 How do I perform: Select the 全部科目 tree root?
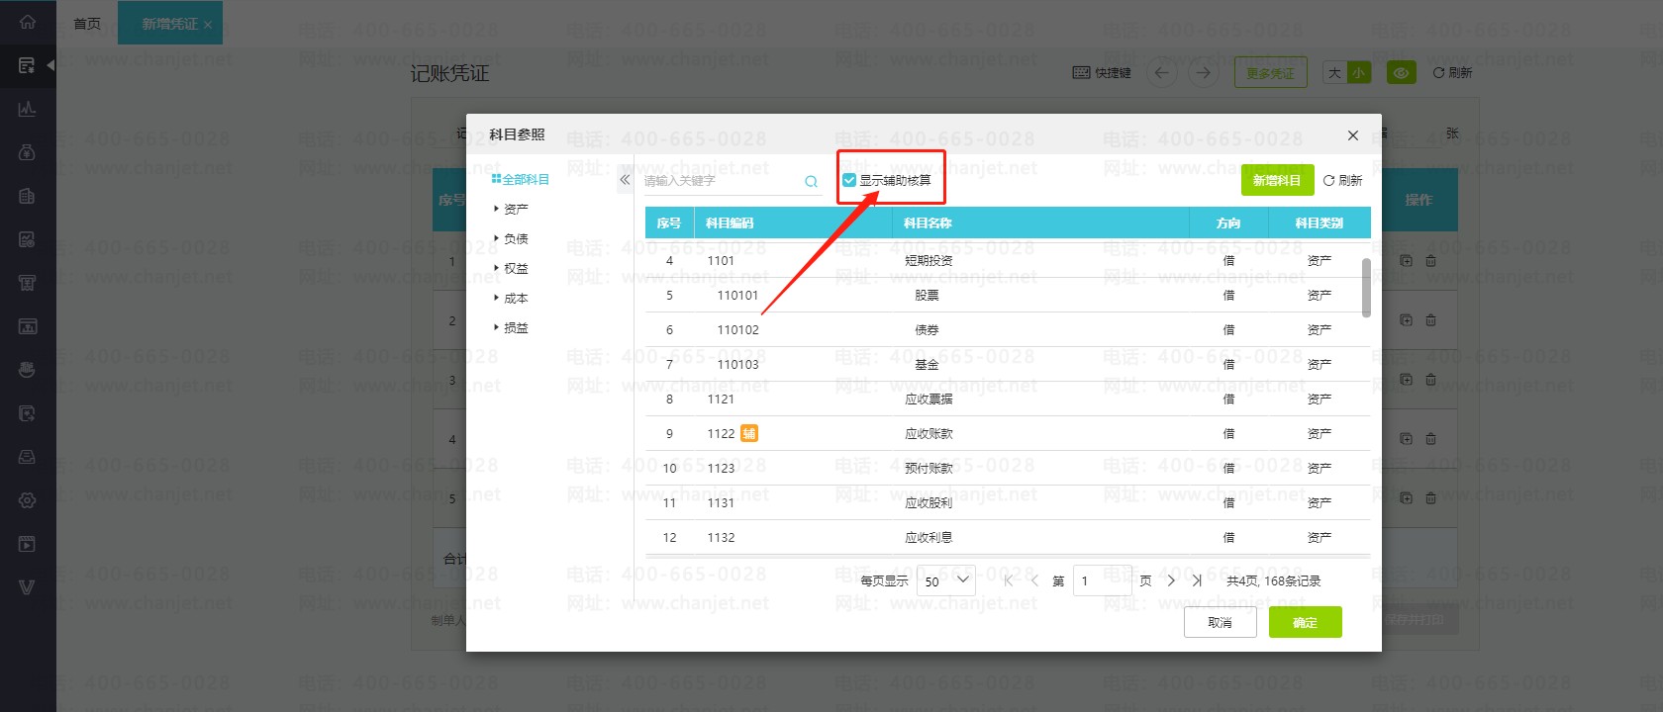[520, 179]
